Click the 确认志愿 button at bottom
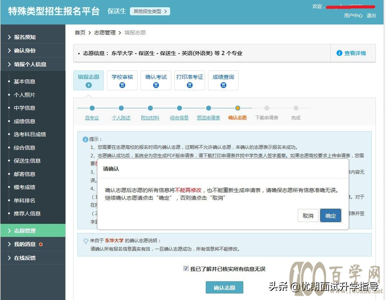The width and height of the screenshot is (387, 300). click(225, 287)
